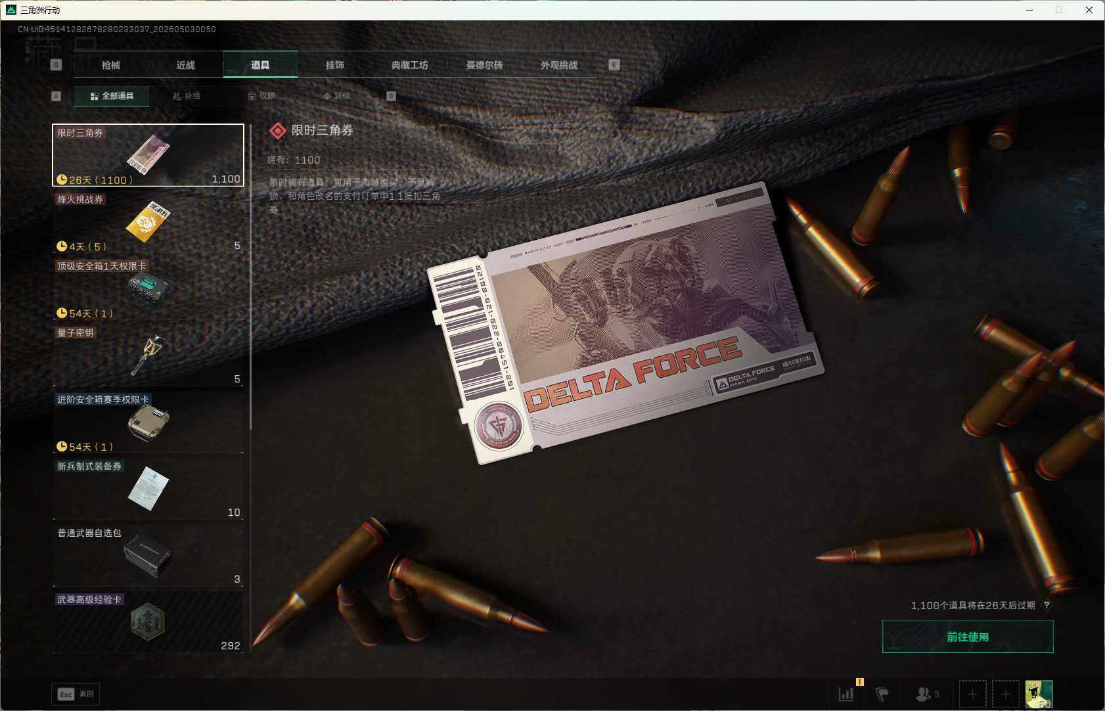Viewport: 1105px width, 711px height.
Task: Close the 三角洲行动 window
Action: [1089, 10]
